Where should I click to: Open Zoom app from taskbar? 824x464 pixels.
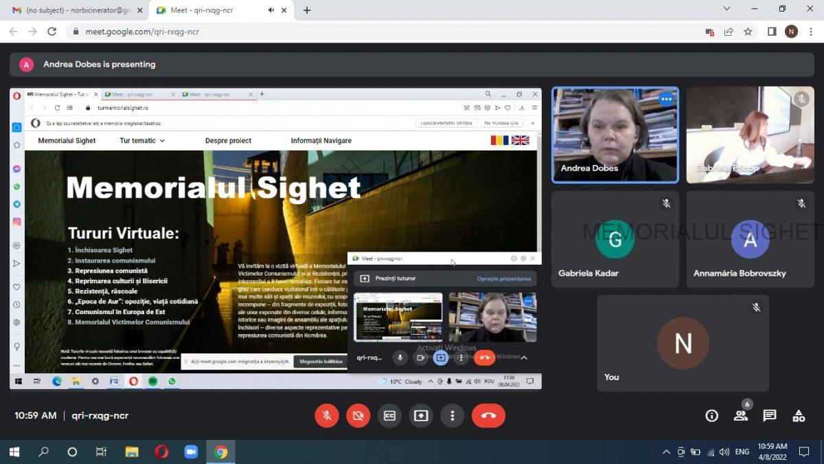point(191,452)
